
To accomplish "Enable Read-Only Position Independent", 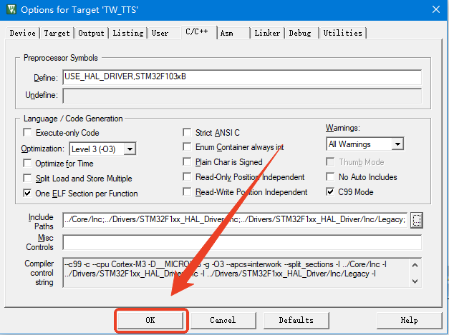I will tap(187, 176).
